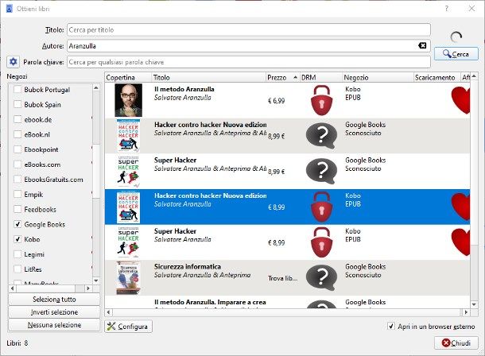The width and height of the screenshot is (485, 356).
Task: Select Il metodo Aranzulla. Imparare a crea row
Action: pos(287,302)
